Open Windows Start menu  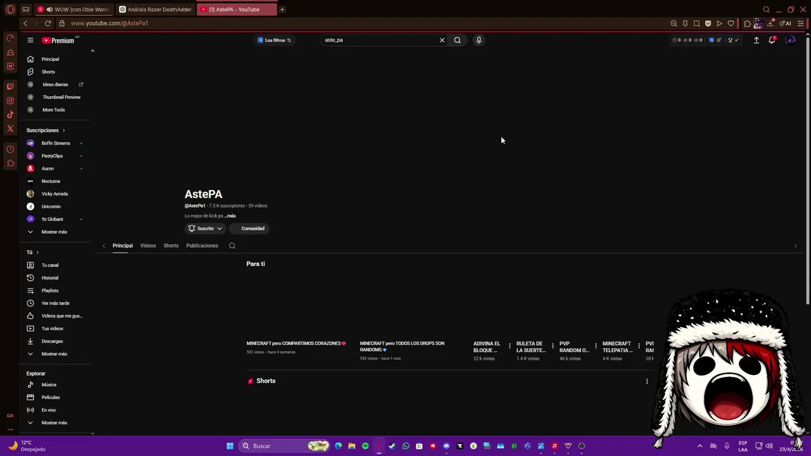click(x=230, y=446)
